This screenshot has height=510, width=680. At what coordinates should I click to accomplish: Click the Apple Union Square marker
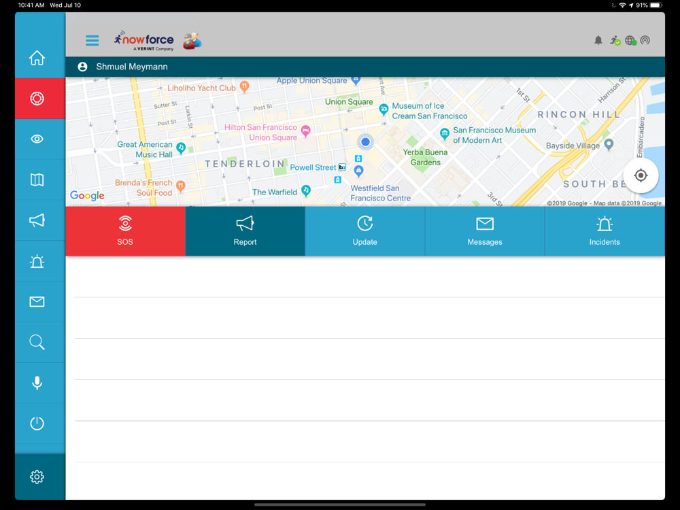tap(356, 80)
